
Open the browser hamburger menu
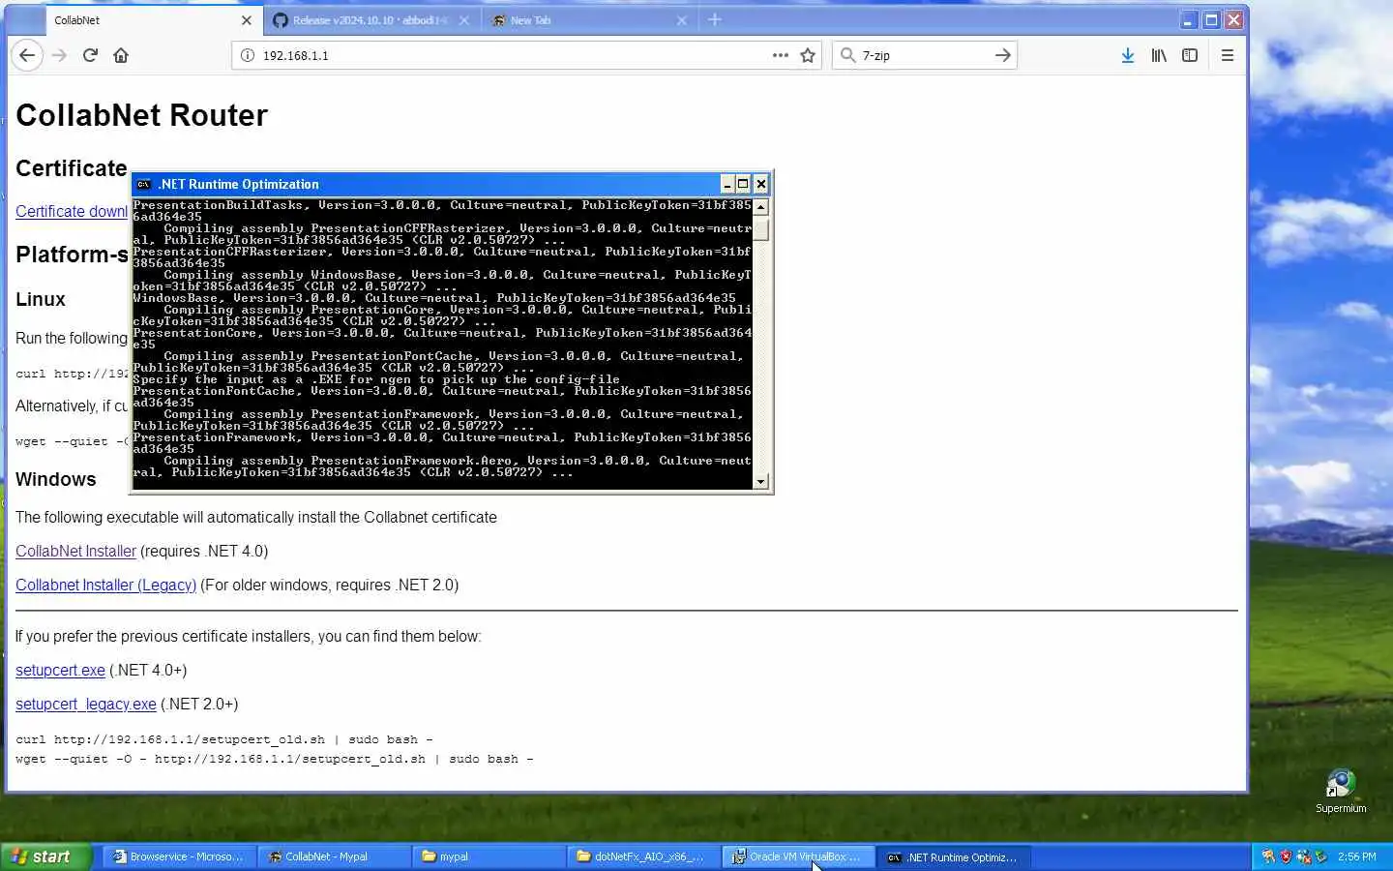pyautogui.click(x=1228, y=55)
